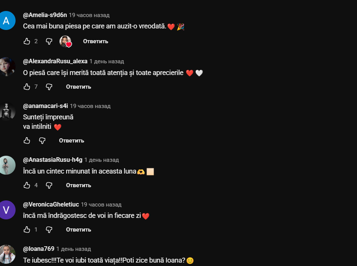Reply to Amelia's comment with Ответить
Screen dimensions: 357x266
[x=96, y=41]
